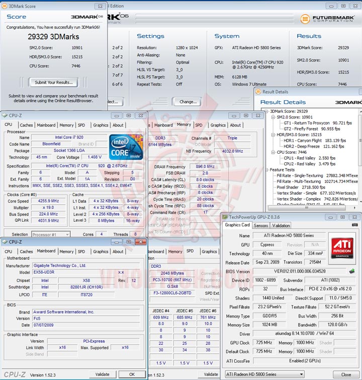
Task: Click the 29329 3DMarks score text
Action: pos(53,37)
